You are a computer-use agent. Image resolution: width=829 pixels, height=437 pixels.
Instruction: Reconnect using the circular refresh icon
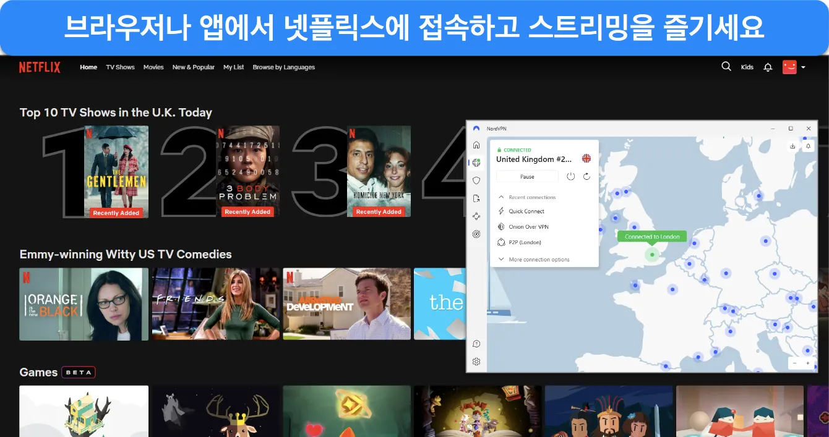coord(586,177)
